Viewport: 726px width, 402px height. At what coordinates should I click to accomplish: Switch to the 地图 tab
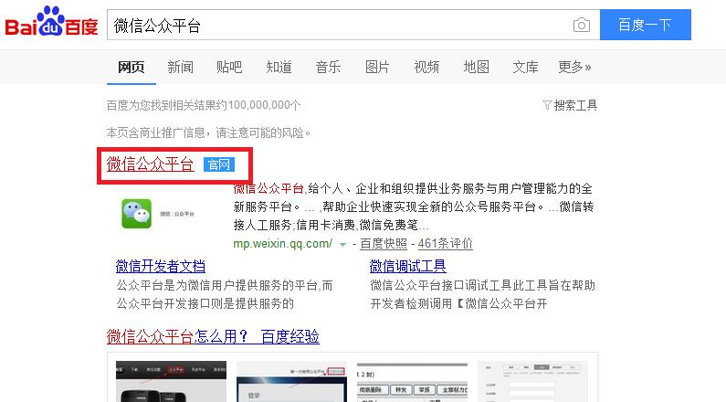(476, 68)
